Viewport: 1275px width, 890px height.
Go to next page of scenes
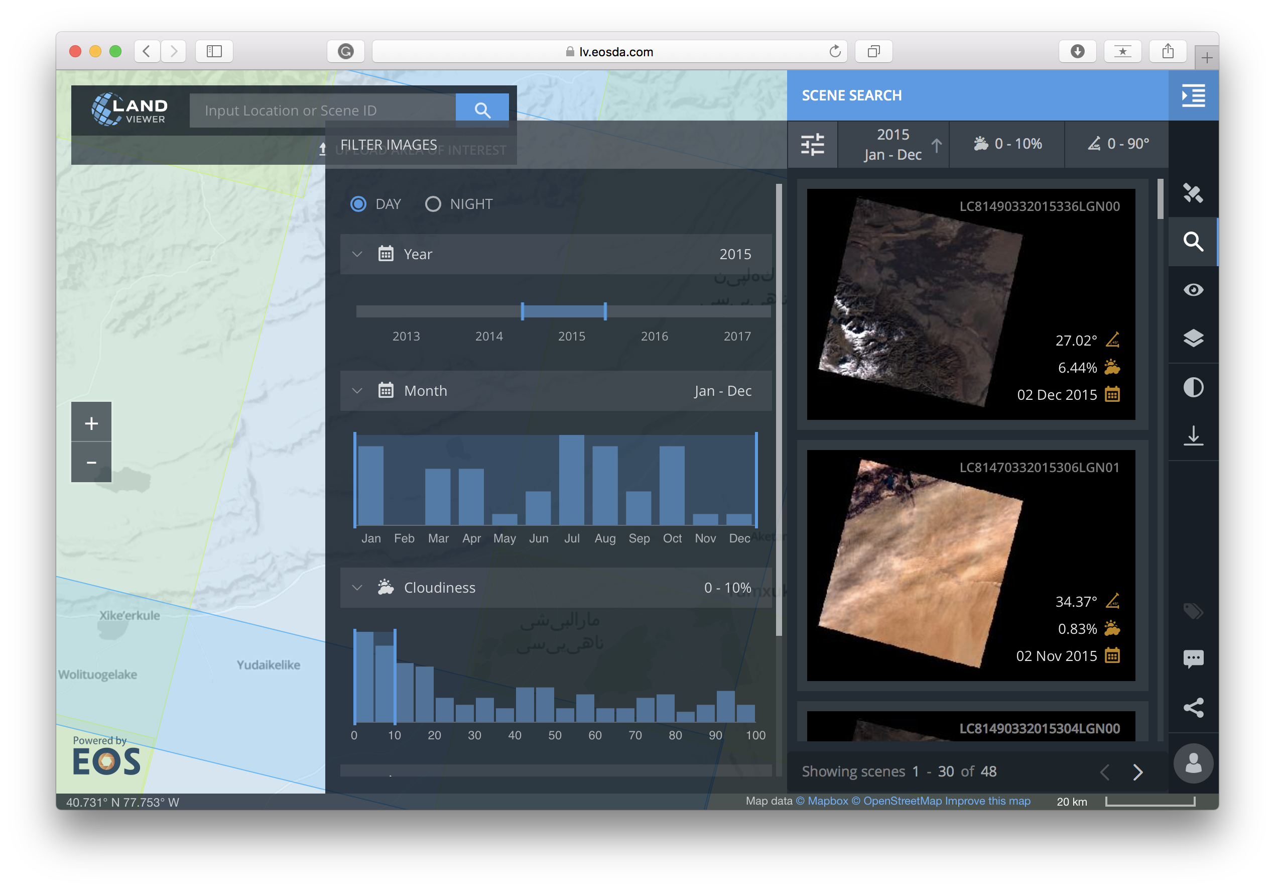1137,771
